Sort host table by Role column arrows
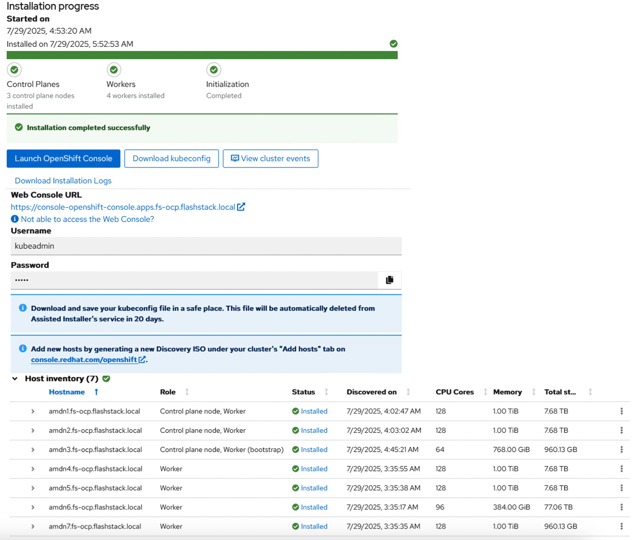Image resolution: width=641 pixels, height=540 pixels. click(x=187, y=392)
